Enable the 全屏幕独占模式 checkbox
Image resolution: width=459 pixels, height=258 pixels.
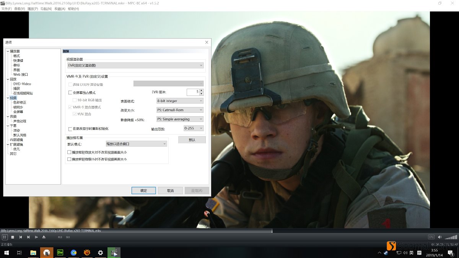pyautogui.click(x=71, y=92)
